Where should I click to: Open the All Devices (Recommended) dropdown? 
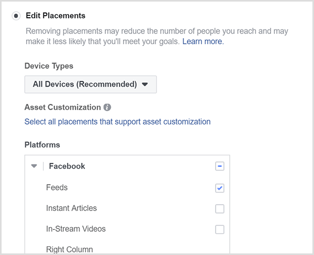tap(91, 84)
